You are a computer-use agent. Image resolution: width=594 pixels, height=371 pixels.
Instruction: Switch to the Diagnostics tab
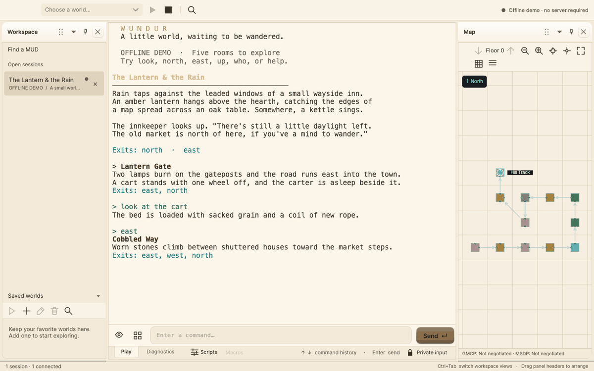click(x=160, y=352)
